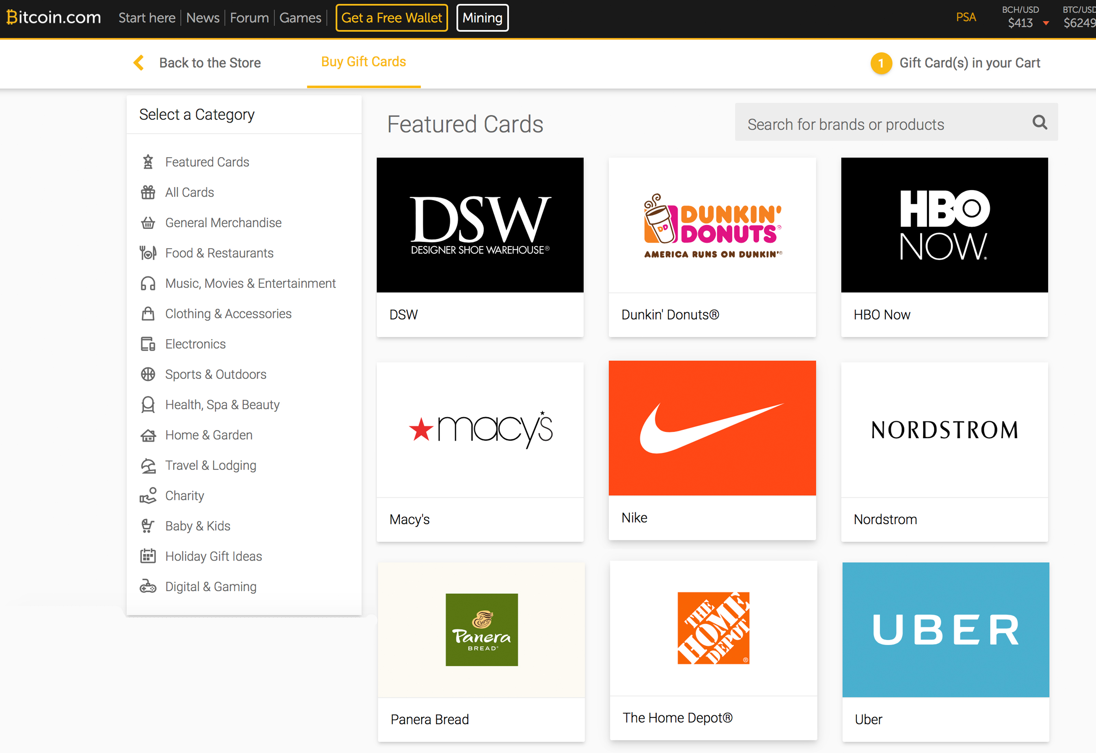Click the Sports & Outdoors ball icon
This screenshot has width=1096, height=753.
click(x=148, y=374)
